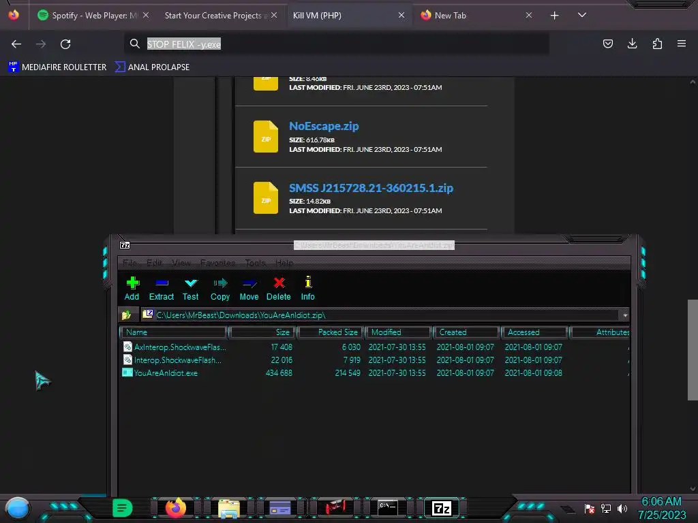Select the YouAreAnIdiot.exe row
Viewport: 698px width, 523px height.
coord(374,373)
